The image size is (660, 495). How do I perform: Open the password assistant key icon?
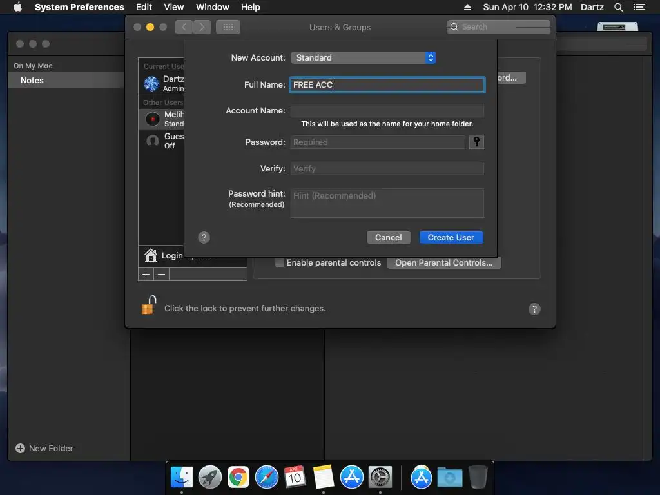tap(476, 142)
